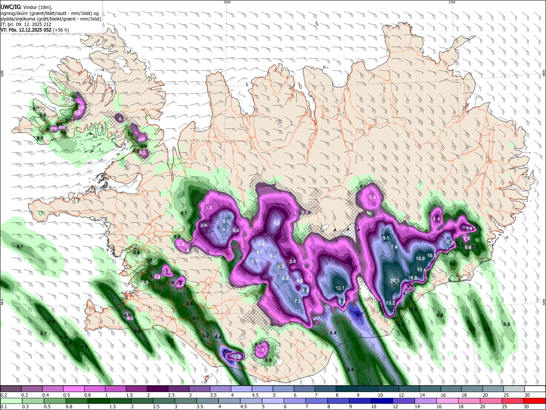Click the 13.2 precipitation value on the map

click(x=390, y=303)
